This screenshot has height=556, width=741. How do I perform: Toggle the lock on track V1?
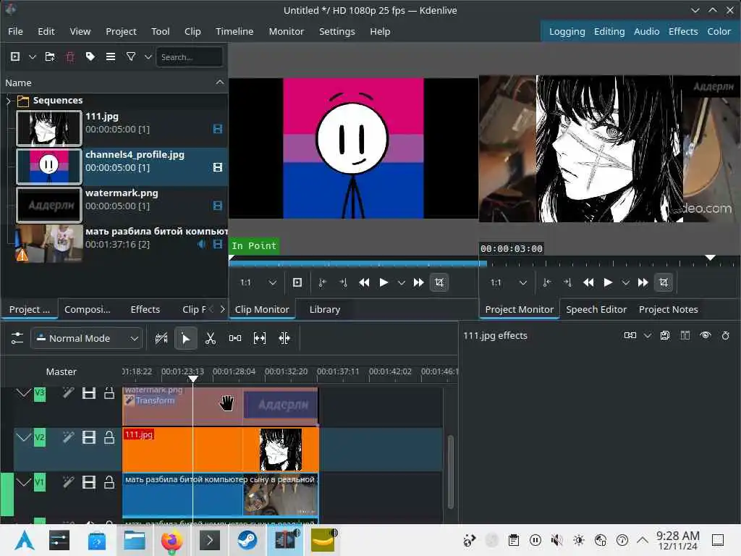(109, 482)
